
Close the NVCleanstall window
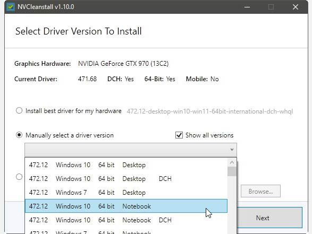pos(296,7)
